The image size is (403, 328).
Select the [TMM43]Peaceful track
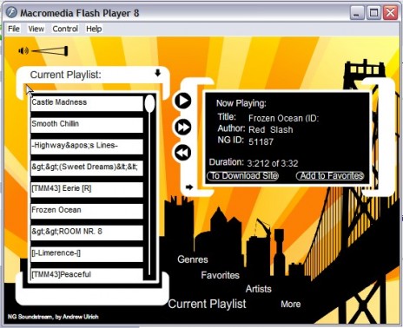(x=87, y=274)
